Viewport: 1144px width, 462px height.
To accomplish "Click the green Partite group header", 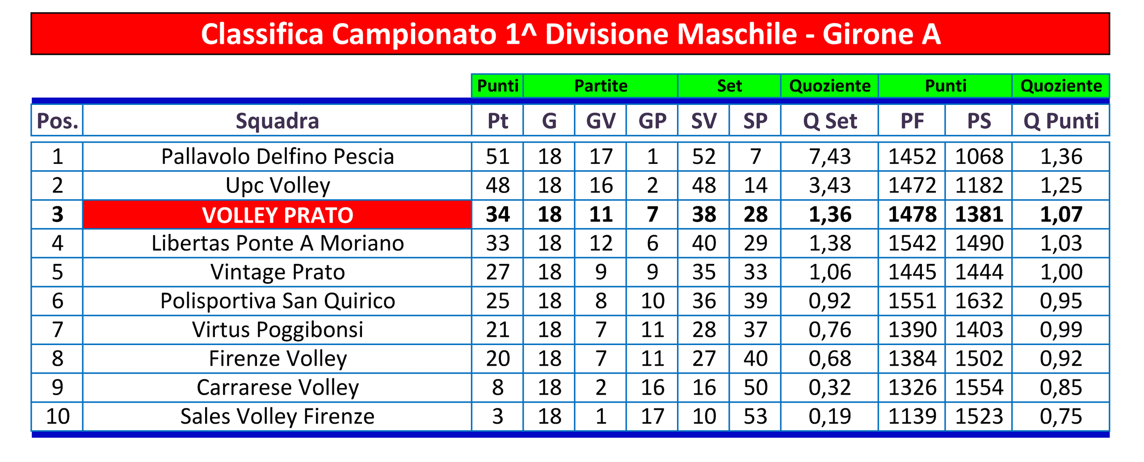I will coord(601,86).
